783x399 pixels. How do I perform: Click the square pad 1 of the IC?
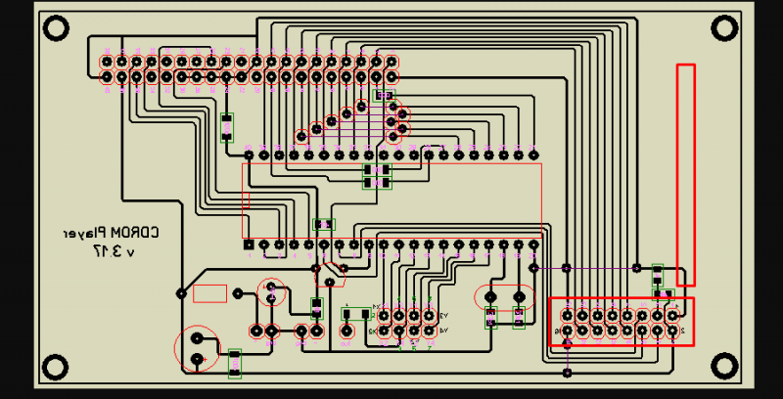click(x=250, y=244)
